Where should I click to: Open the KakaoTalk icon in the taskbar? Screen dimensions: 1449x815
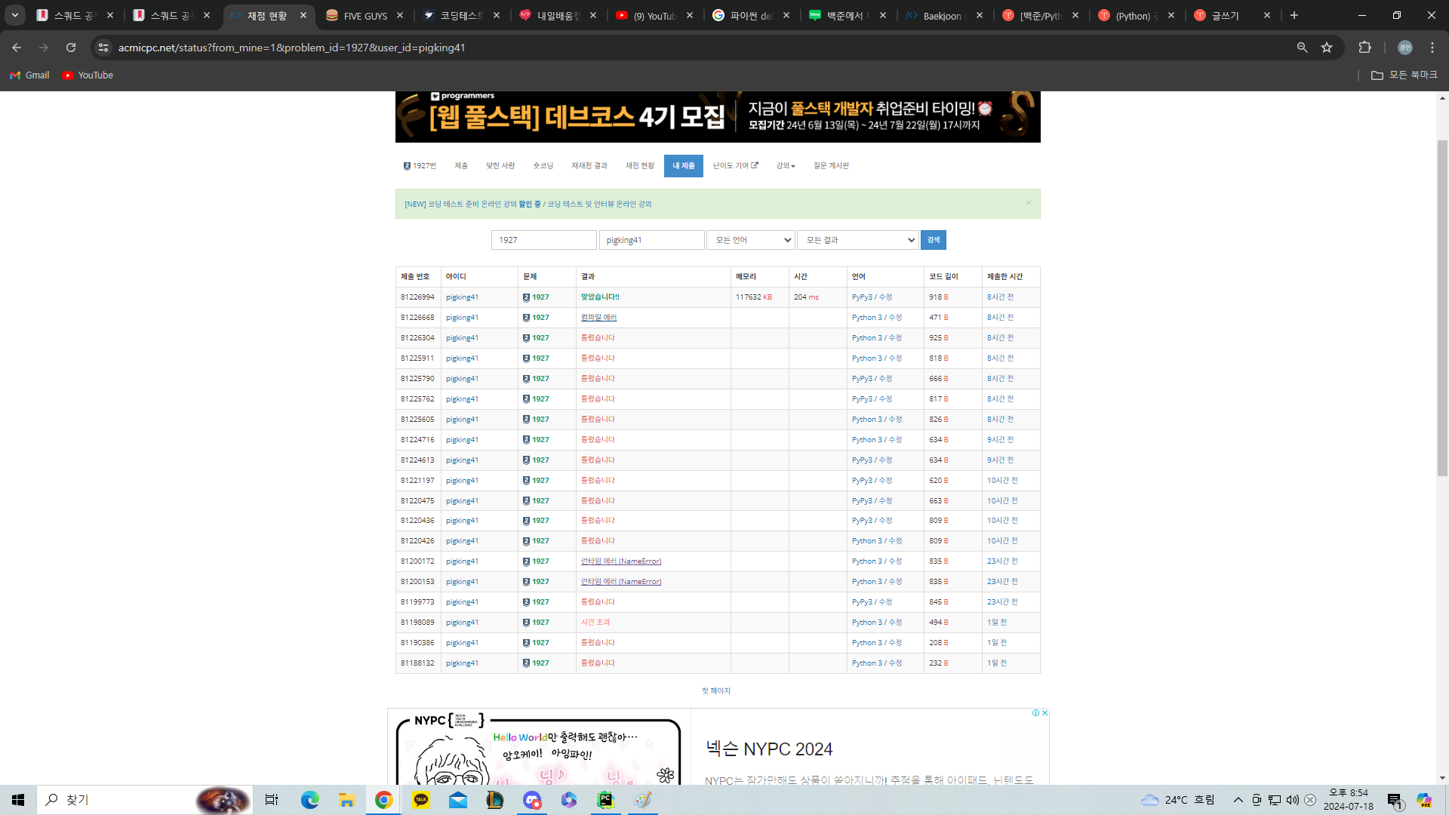(421, 800)
